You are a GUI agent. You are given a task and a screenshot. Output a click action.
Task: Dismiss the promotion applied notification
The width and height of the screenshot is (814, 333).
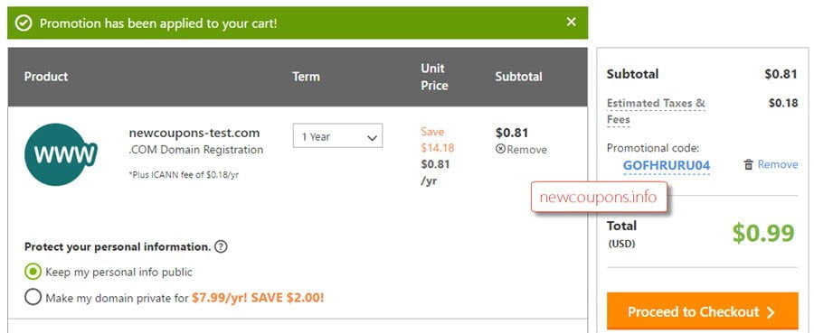[x=571, y=22]
